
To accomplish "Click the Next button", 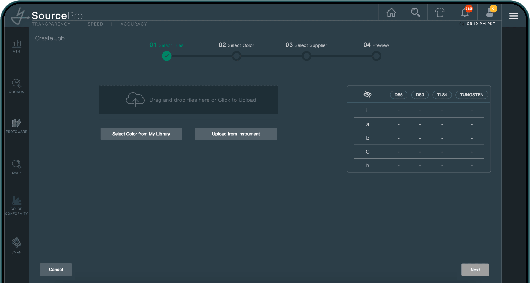I will (475, 270).
